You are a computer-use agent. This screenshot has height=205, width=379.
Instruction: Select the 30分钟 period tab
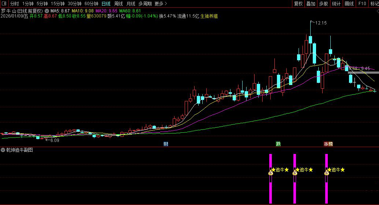click(x=75, y=4)
